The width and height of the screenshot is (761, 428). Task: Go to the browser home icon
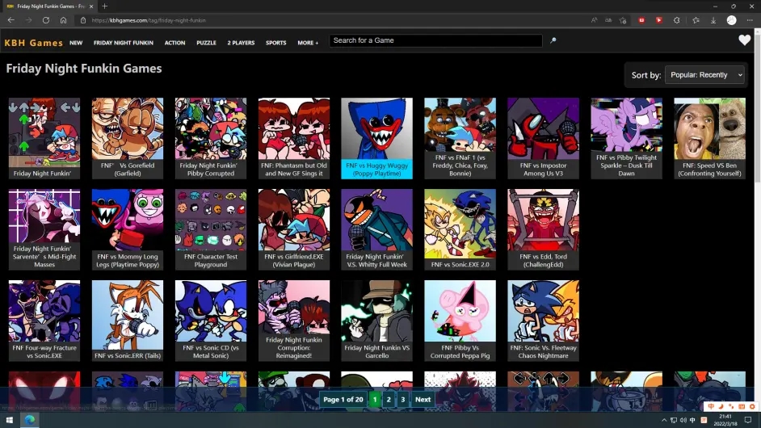click(63, 20)
